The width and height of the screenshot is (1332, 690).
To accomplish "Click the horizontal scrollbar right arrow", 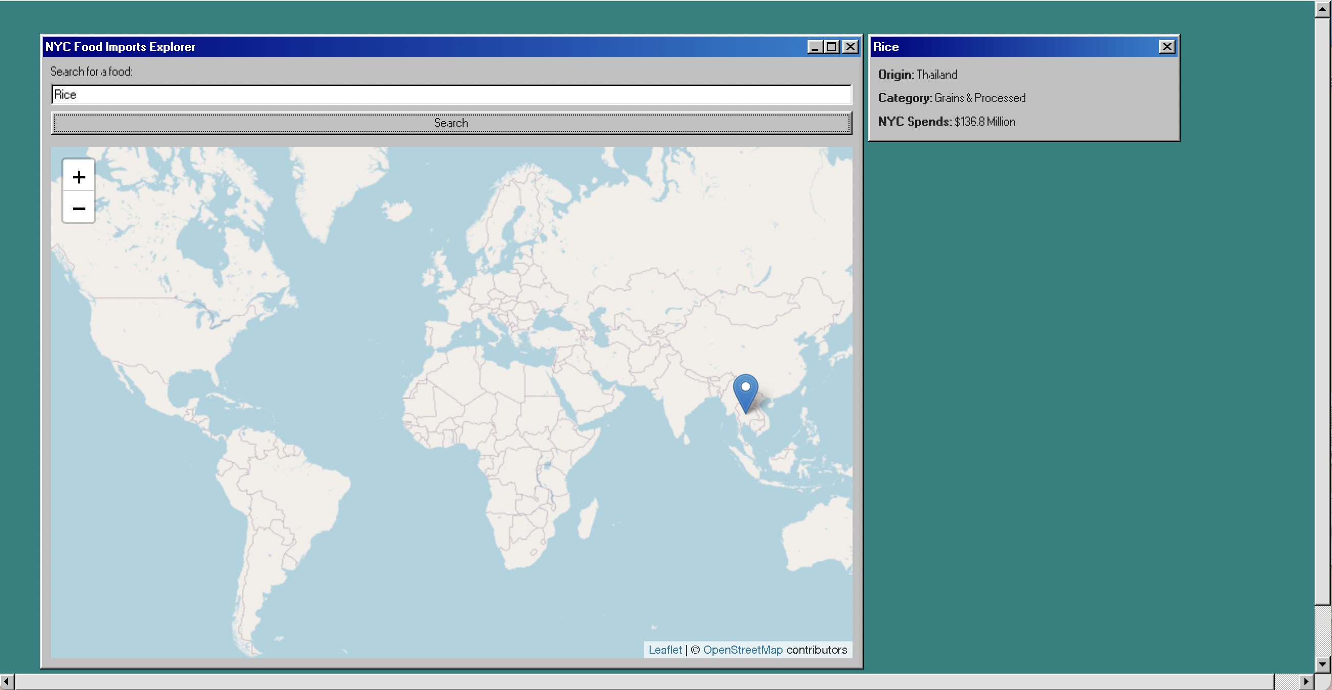I will (1306, 681).
